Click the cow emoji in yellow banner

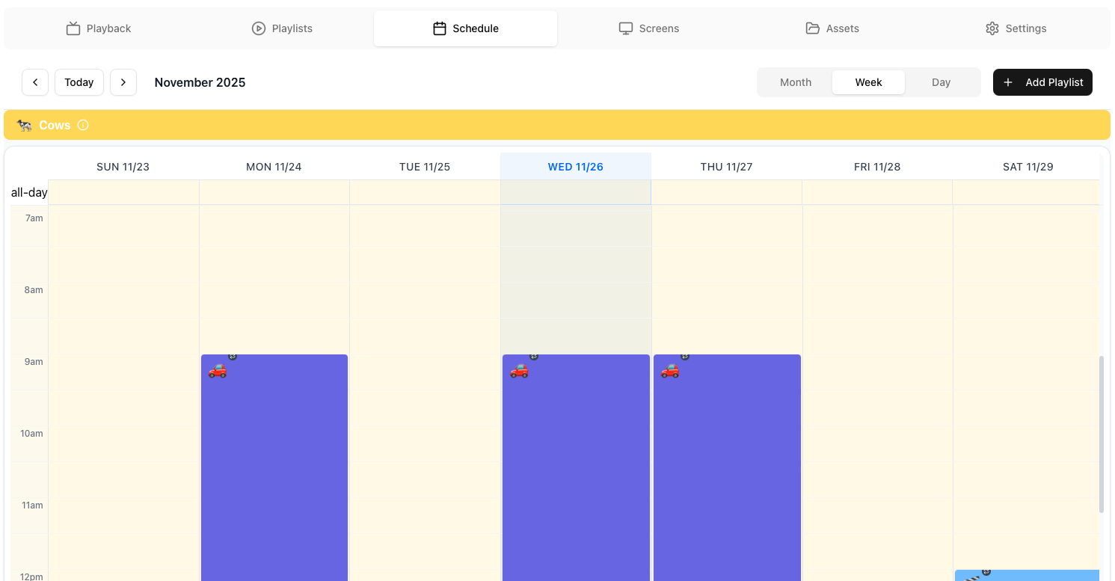[25, 125]
